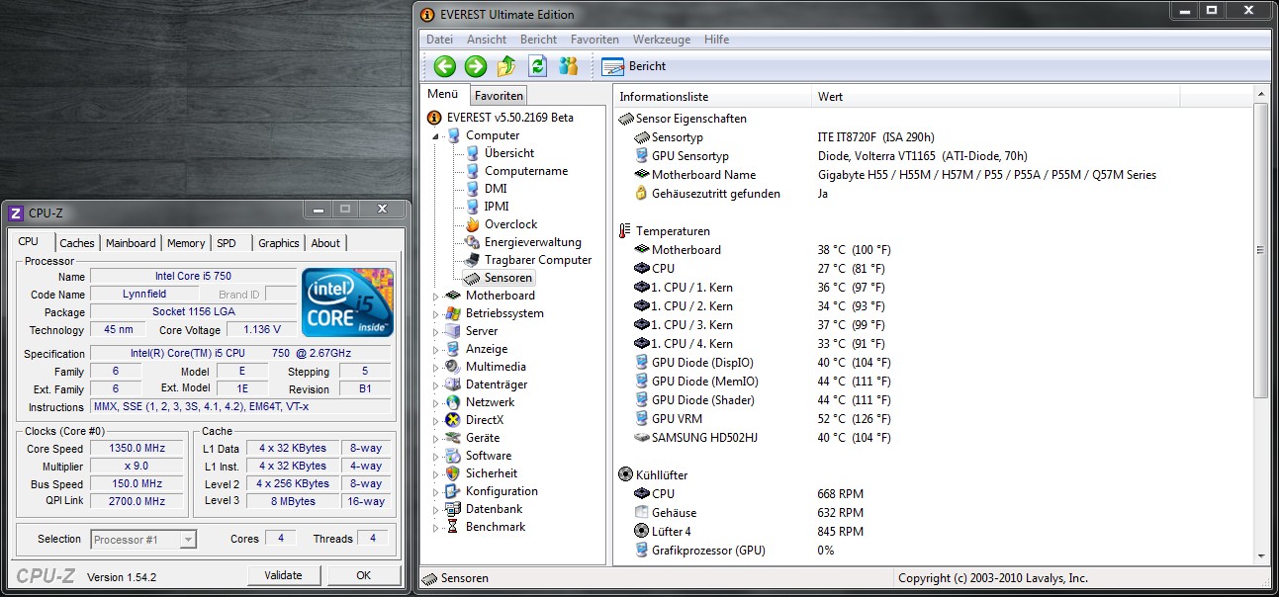This screenshot has height=597, width=1279.
Task: Go back with the green back arrow
Action: [445, 66]
